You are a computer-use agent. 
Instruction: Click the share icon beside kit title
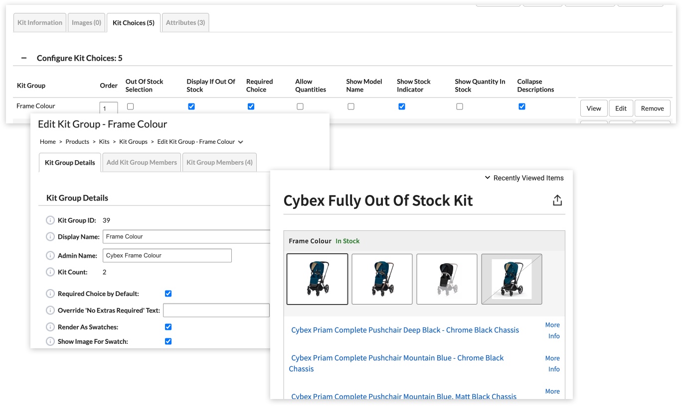tap(557, 200)
